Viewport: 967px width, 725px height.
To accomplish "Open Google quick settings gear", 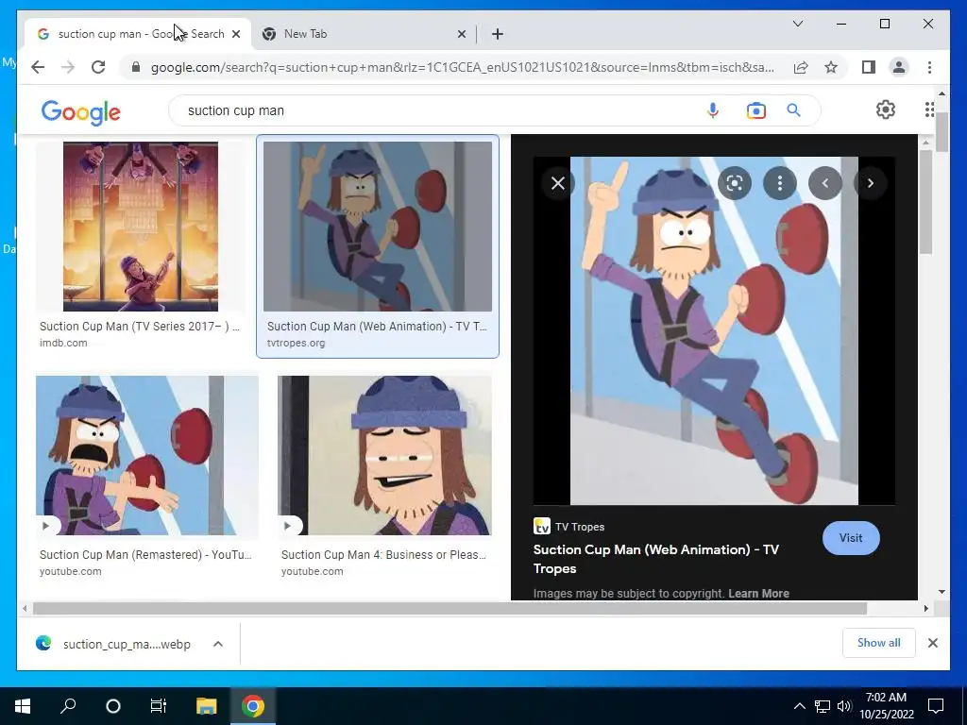I will (885, 110).
